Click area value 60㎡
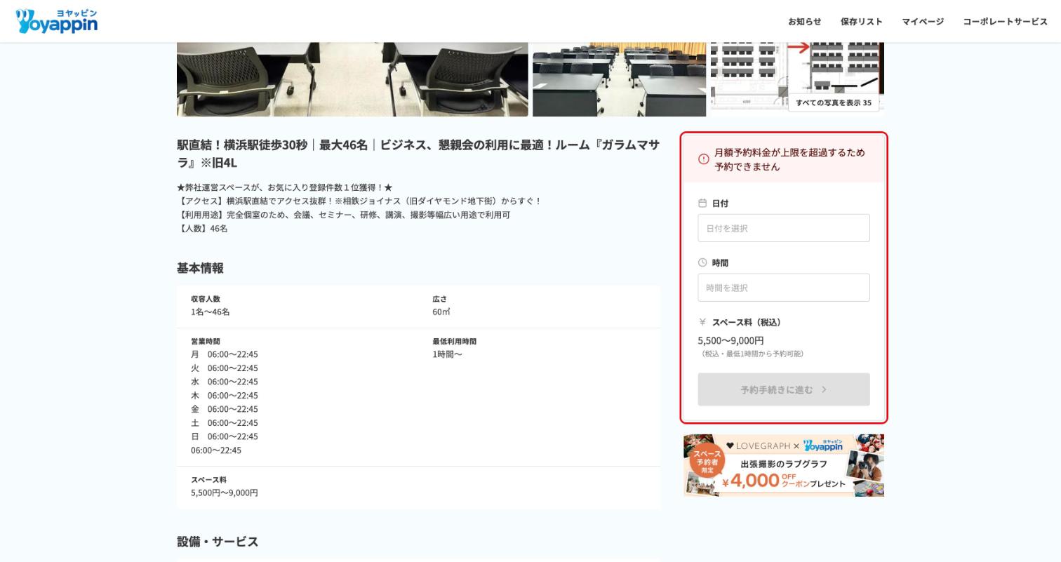The image size is (1061, 562). (x=441, y=312)
